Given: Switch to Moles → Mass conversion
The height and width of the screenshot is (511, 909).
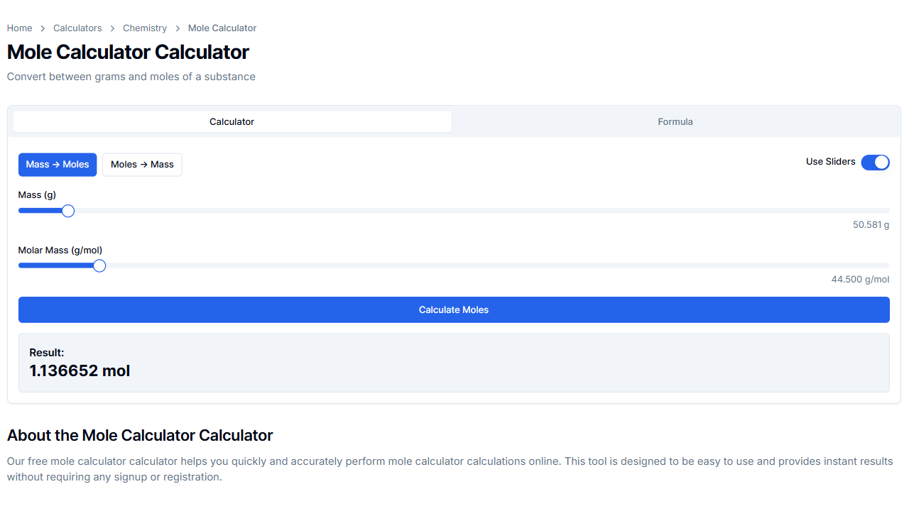Looking at the screenshot, I should (x=142, y=164).
